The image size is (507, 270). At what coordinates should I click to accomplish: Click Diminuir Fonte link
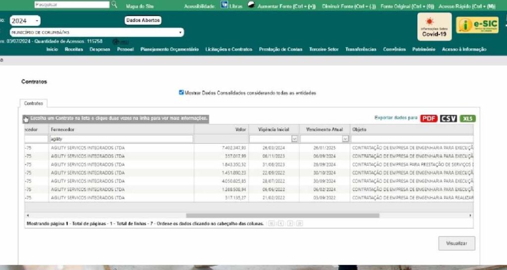pyautogui.click(x=349, y=6)
